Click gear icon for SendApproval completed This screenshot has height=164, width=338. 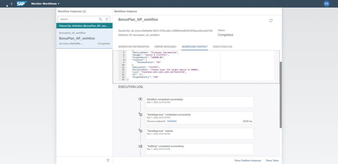(140, 114)
